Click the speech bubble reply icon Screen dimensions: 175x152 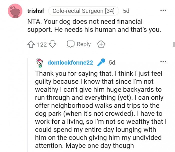(x=71, y=44)
